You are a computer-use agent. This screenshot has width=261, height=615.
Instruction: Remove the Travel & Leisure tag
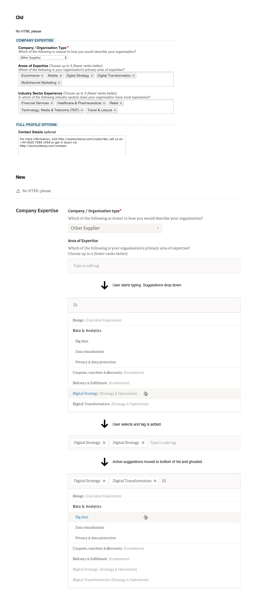click(x=115, y=110)
